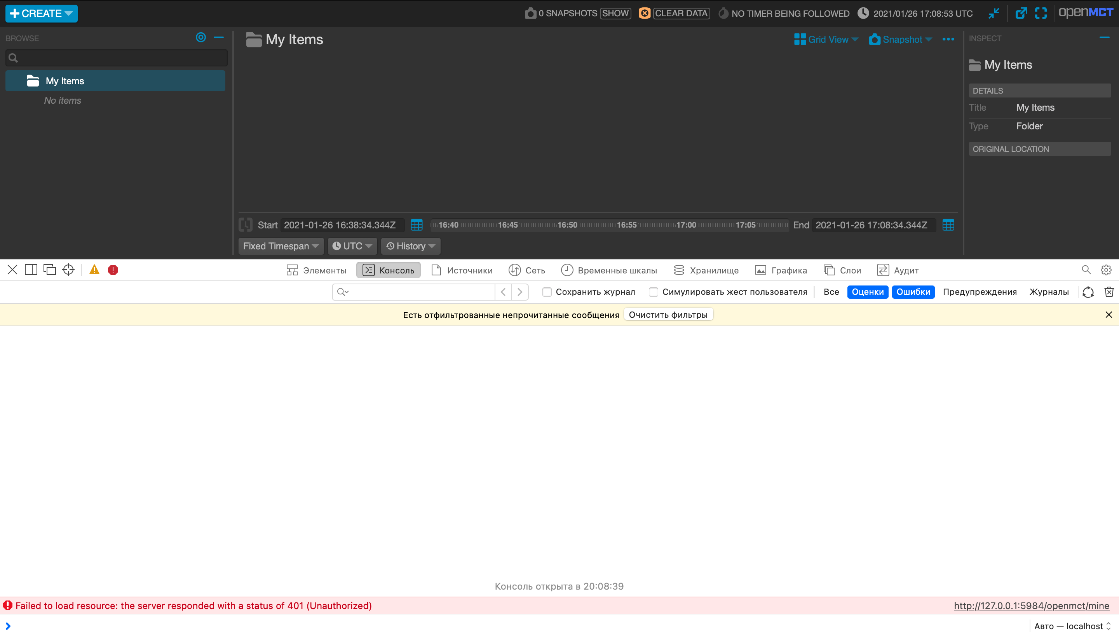Expand the Fixed Timespan selector
Image resolution: width=1119 pixels, height=637 pixels.
(280, 246)
